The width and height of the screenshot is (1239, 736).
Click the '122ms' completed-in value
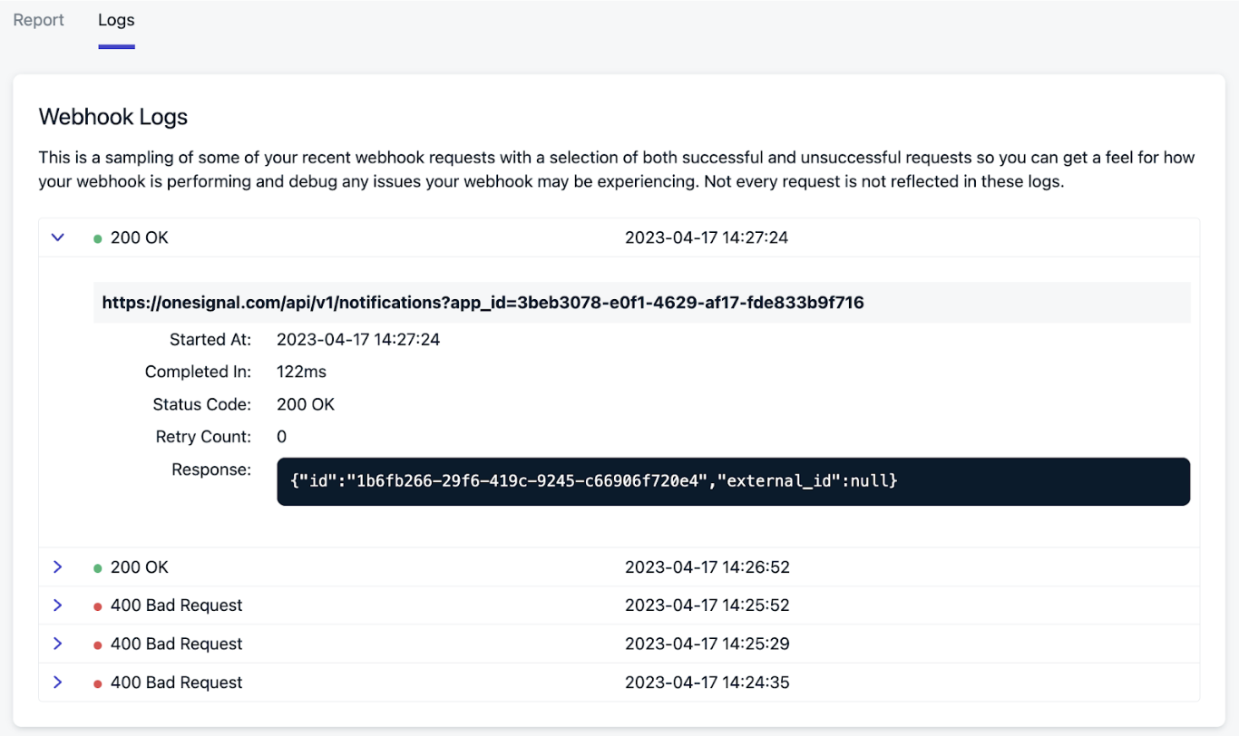click(301, 372)
